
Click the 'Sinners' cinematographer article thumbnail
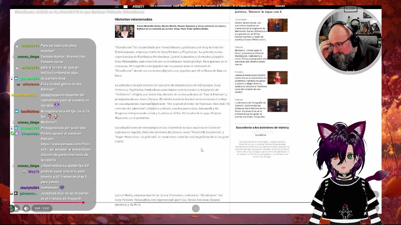point(277,105)
